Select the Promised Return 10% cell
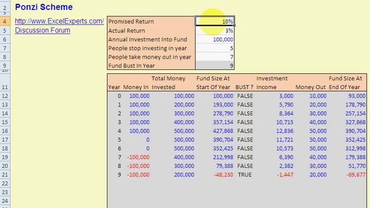Viewport: 370px width, 208px height. coord(214,21)
